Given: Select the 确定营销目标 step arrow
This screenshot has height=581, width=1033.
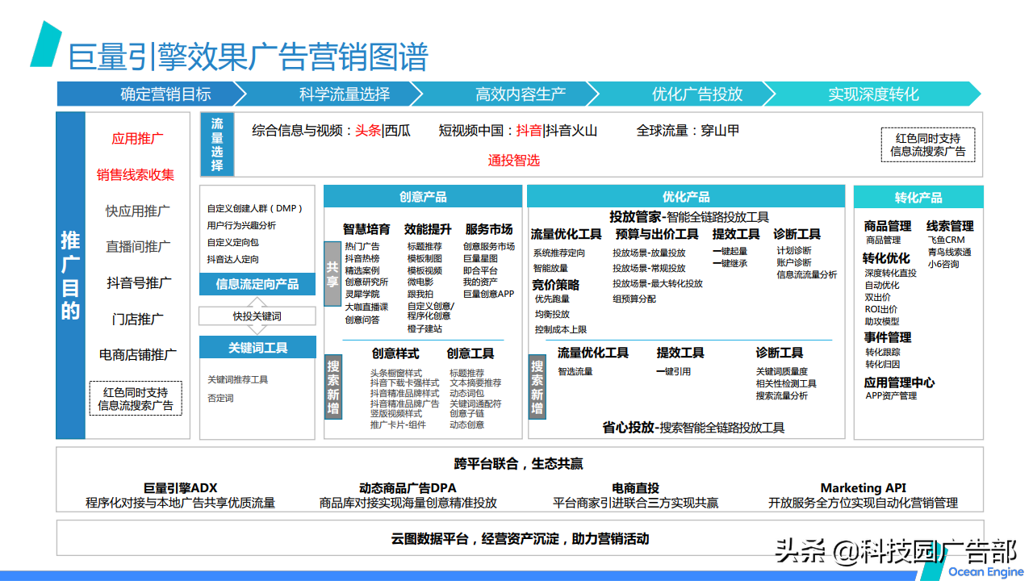Looking at the screenshot, I should point(151,94).
